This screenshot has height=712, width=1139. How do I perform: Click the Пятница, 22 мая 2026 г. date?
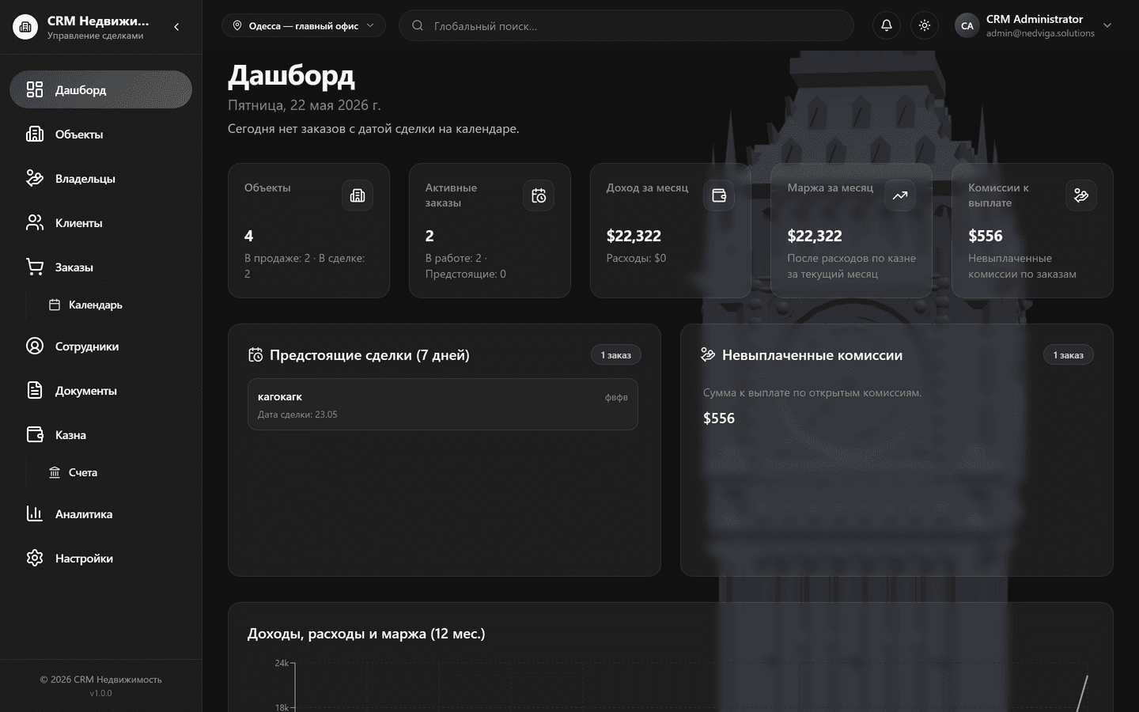(x=304, y=105)
